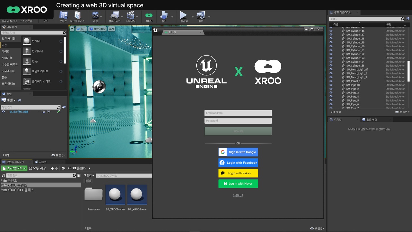
Task: Click the class search magnifier icon
Action: point(64,33)
